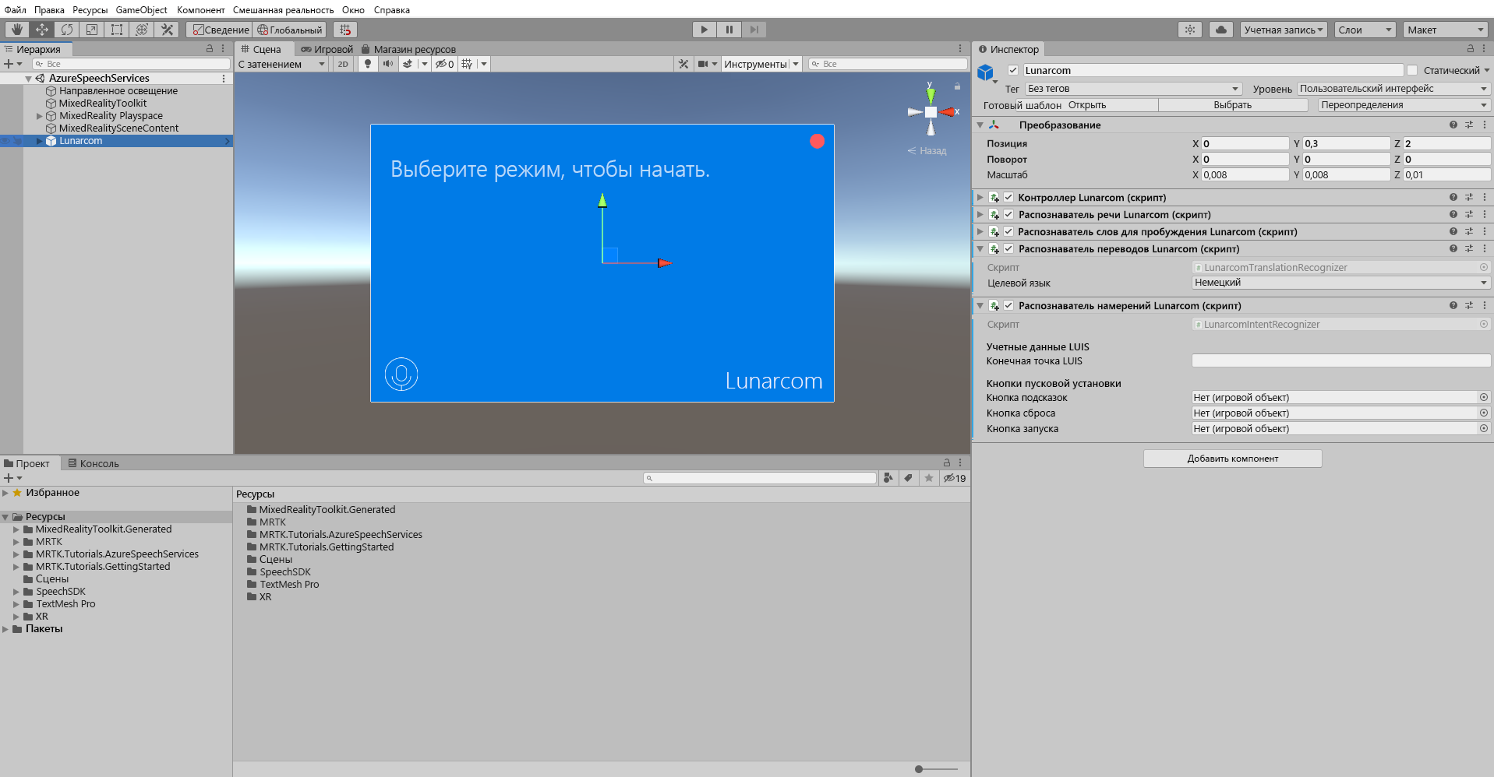1494x777 pixels.
Task: Toggle Lunarcom object active checkbox
Action: (x=1013, y=70)
